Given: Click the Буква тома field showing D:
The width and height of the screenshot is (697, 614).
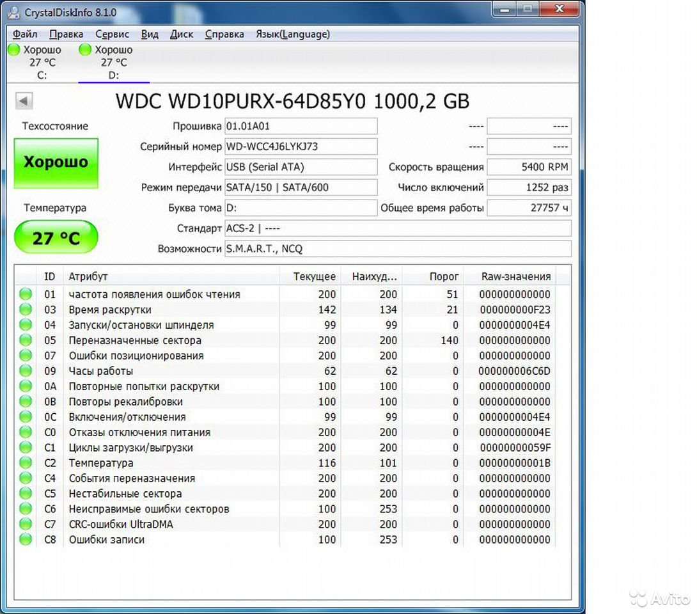Looking at the screenshot, I should click(x=301, y=208).
